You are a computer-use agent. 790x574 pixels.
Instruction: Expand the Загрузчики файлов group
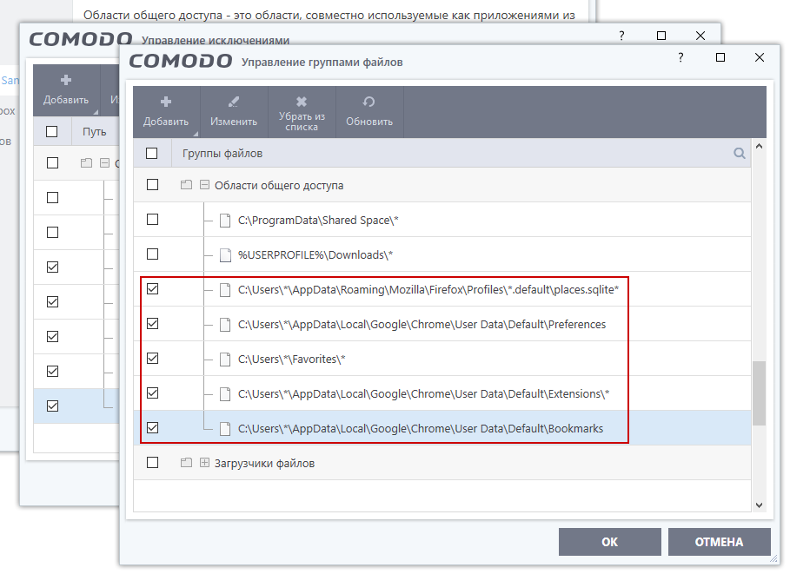pyautogui.click(x=204, y=462)
